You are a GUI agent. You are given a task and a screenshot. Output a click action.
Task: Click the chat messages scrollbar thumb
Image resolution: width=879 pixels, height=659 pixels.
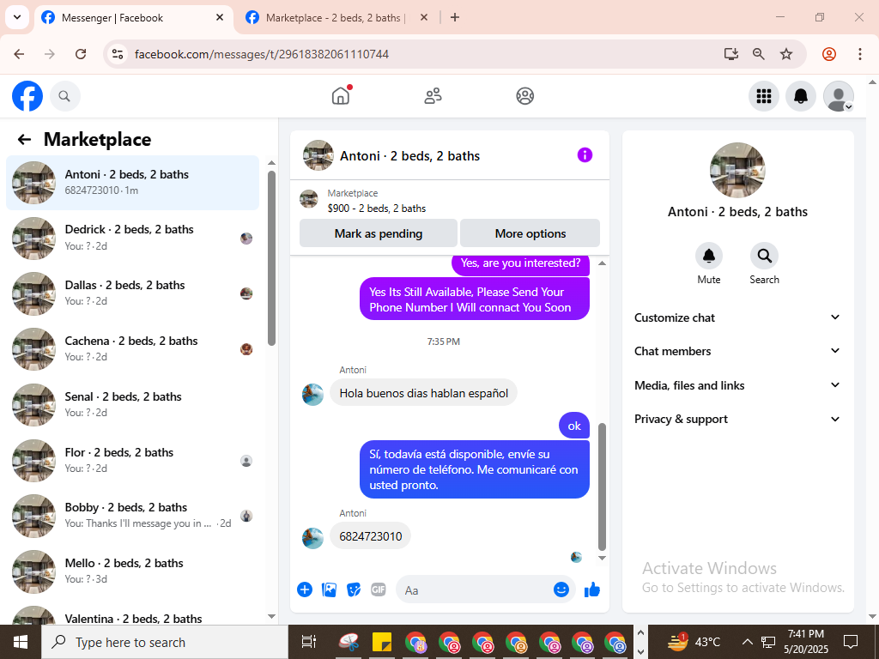coord(602,487)
